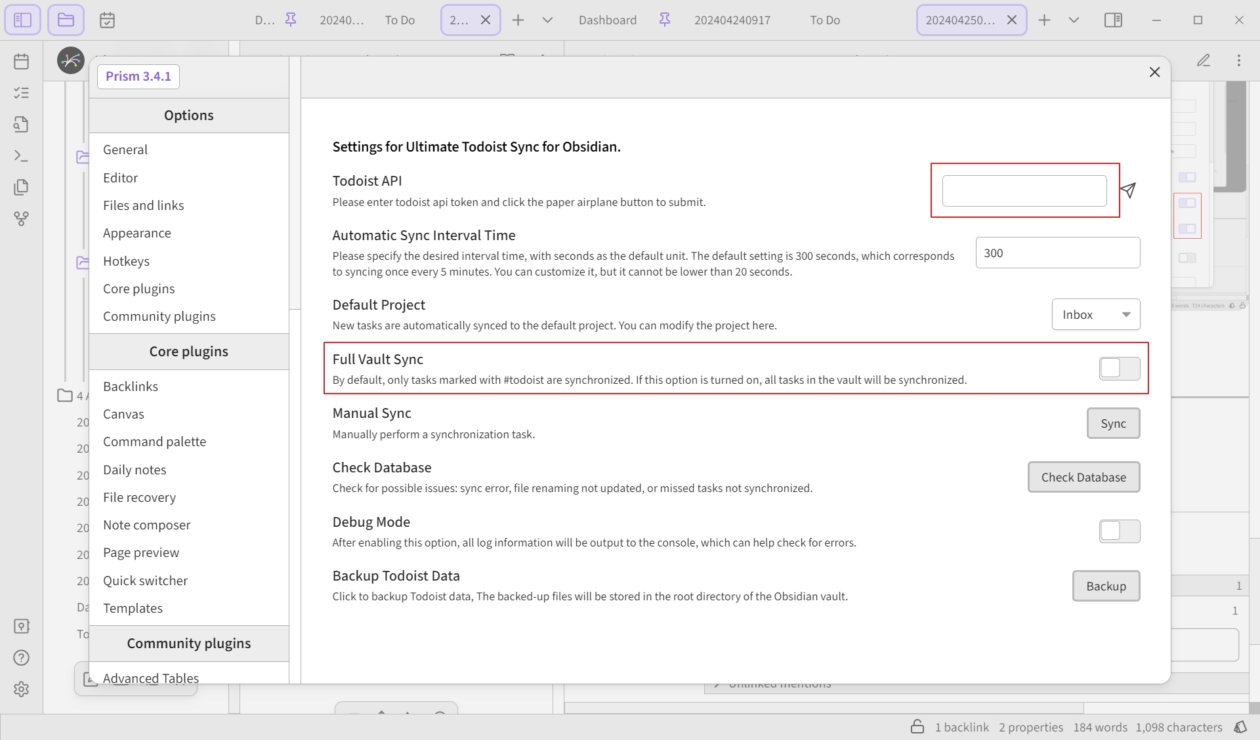
Task: Add new tab in left pane
Action: [x=518, y=20]
